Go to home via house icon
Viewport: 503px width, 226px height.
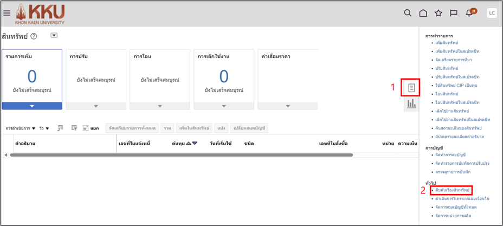423,13
